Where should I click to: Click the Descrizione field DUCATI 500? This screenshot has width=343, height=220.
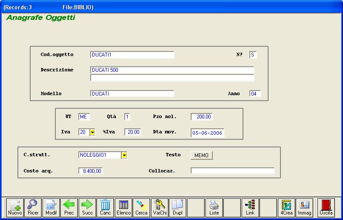tap(172, 70)
